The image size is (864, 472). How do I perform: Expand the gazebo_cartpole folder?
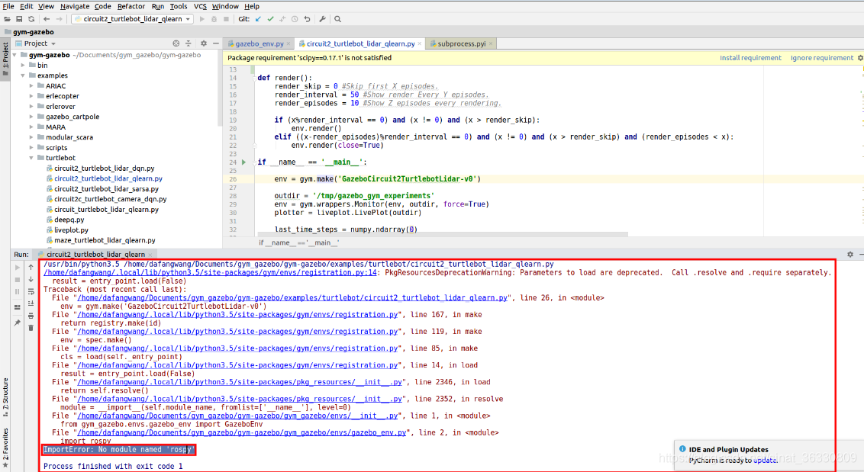pos(32,117)
